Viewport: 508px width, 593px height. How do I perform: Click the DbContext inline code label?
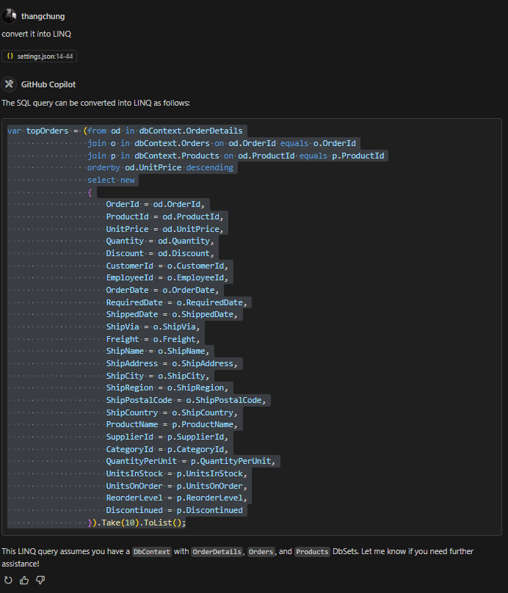pyautogui.click(x=152, y=551)
